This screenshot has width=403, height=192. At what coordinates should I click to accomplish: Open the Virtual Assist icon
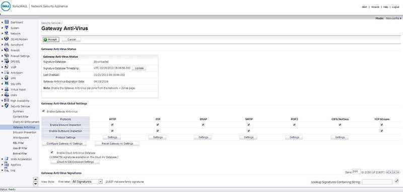[x=7, y=89]
